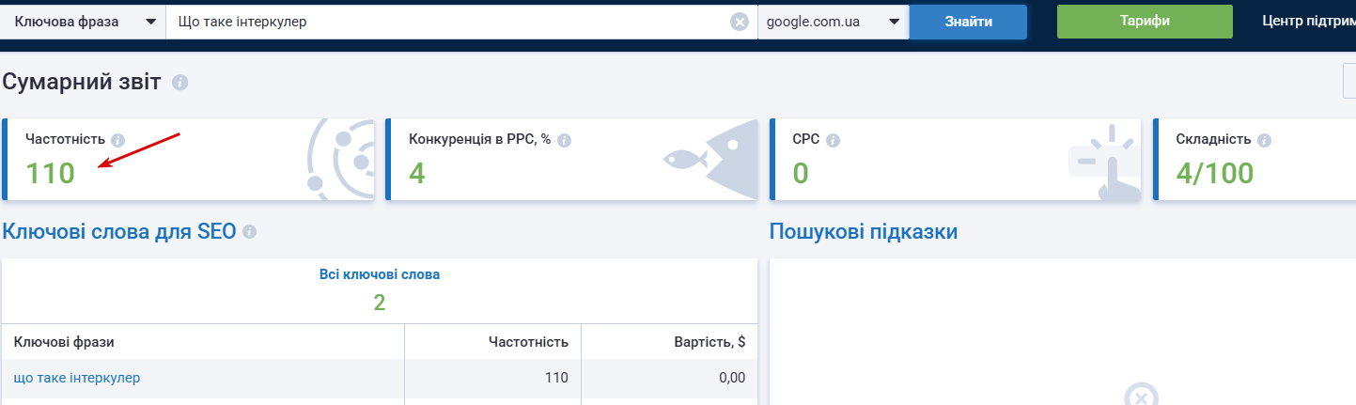This screenshot has height=405, width=1356.
Task: Click info icon beside Ключові слова для SEO
Action: [249, 232]
